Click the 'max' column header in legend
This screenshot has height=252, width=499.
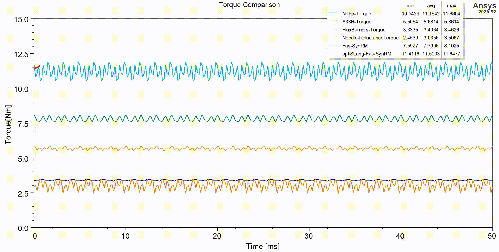451,5
